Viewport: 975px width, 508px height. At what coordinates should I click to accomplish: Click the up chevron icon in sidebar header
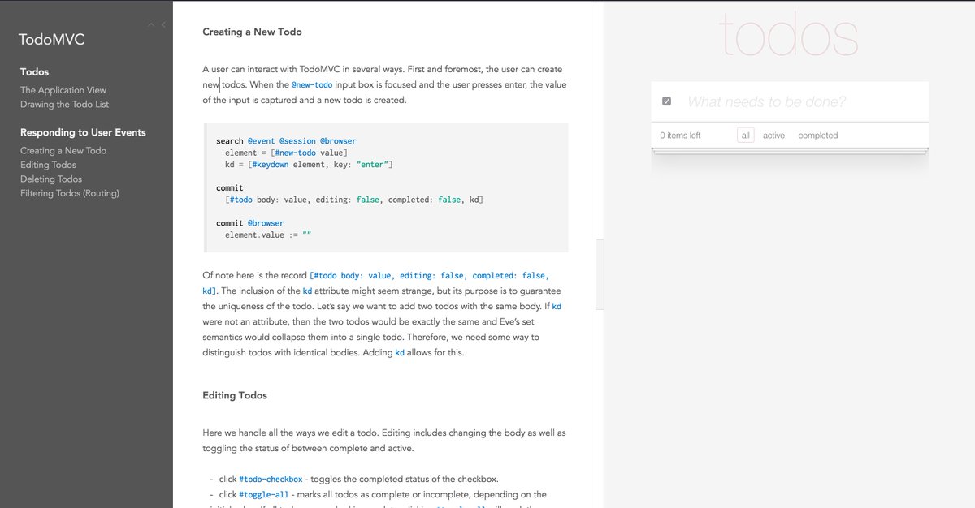[152, 25]
